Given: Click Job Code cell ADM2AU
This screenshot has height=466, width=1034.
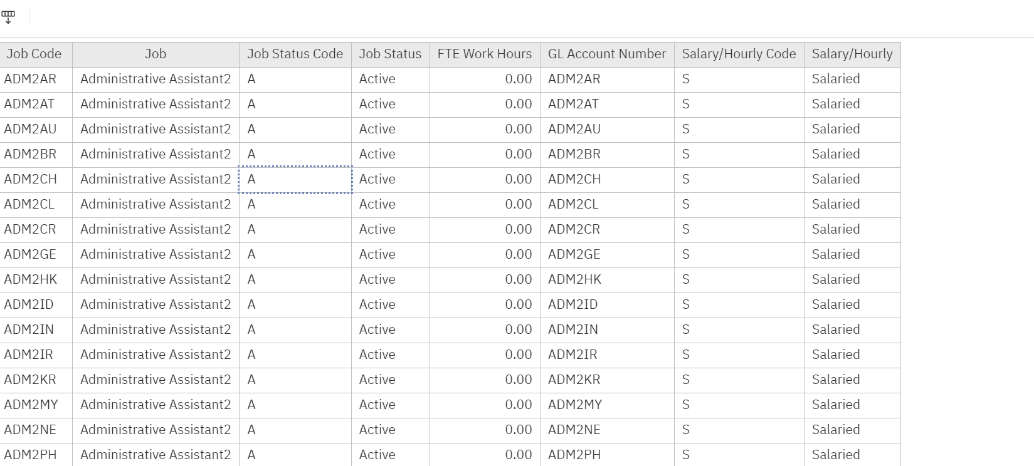Looking at the screenshot, I should [x=36, y=130].
